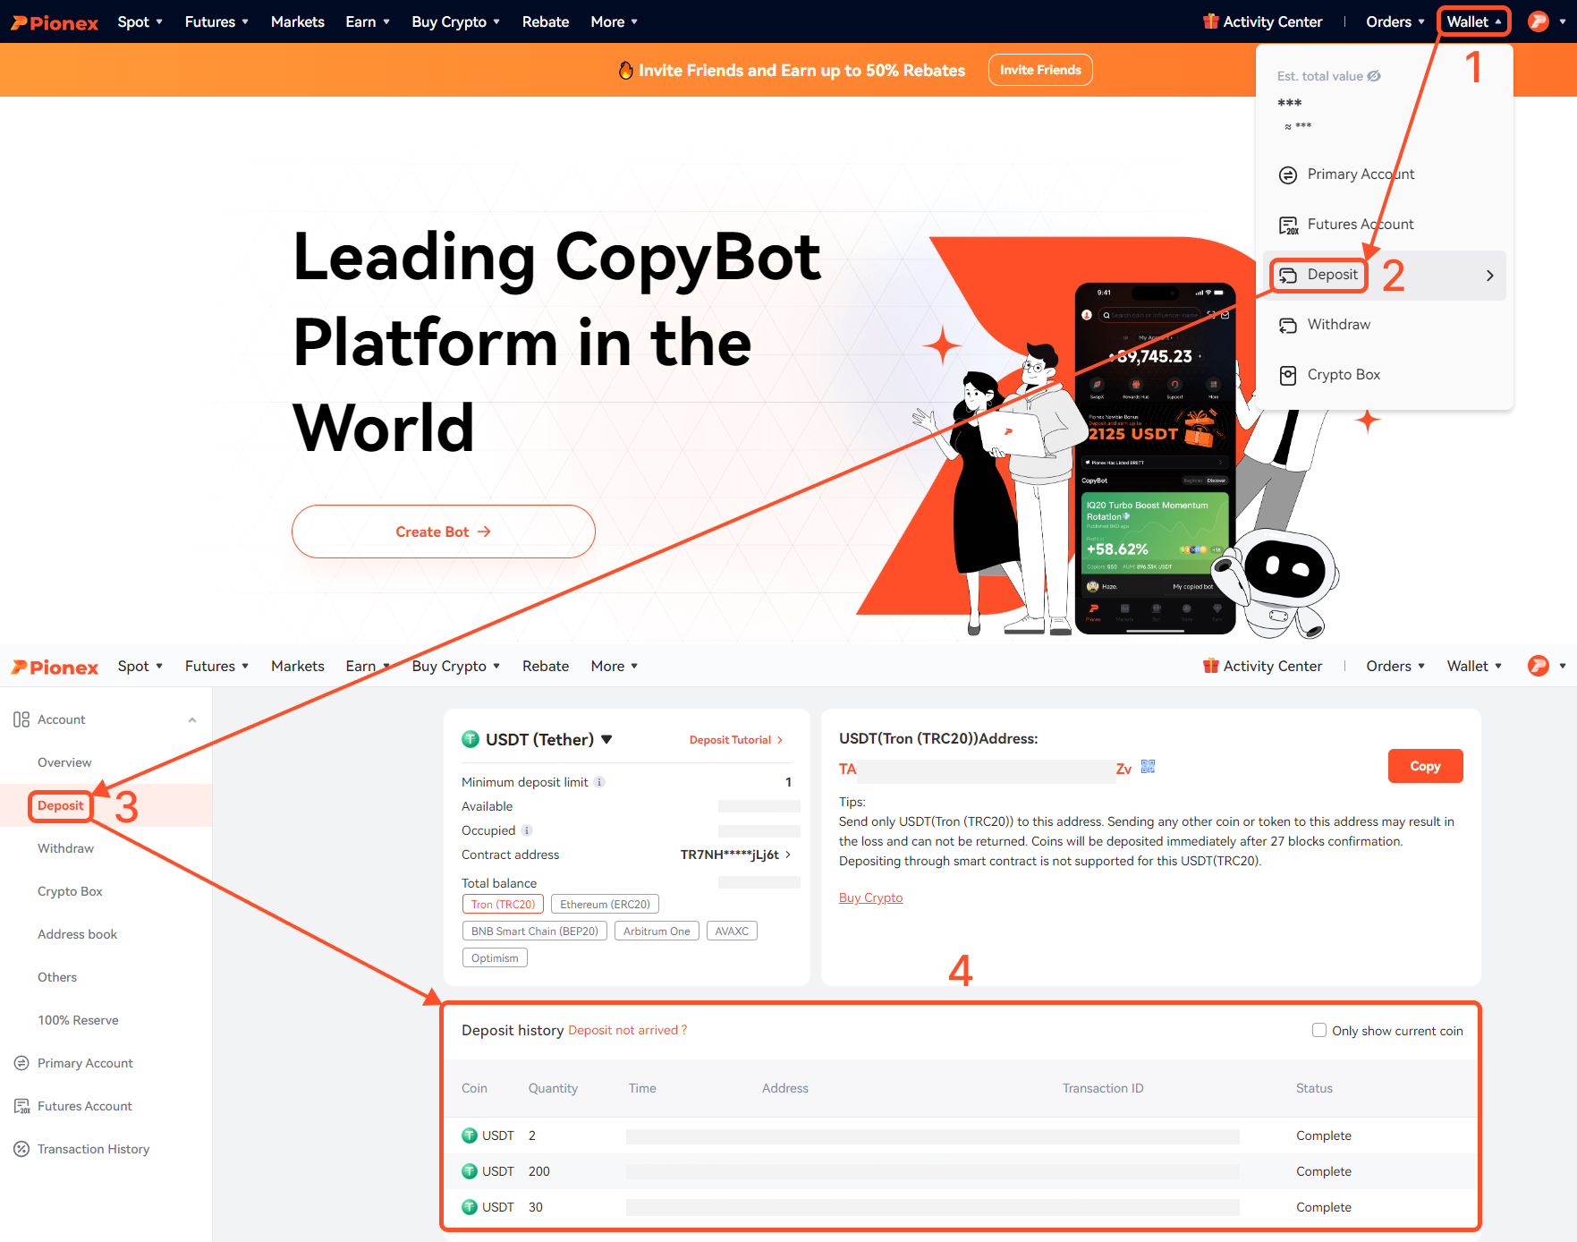Click the Buy Crypto link under Tips
The width and height of the screenshot is (1577, 1242).
coord(870,897)
